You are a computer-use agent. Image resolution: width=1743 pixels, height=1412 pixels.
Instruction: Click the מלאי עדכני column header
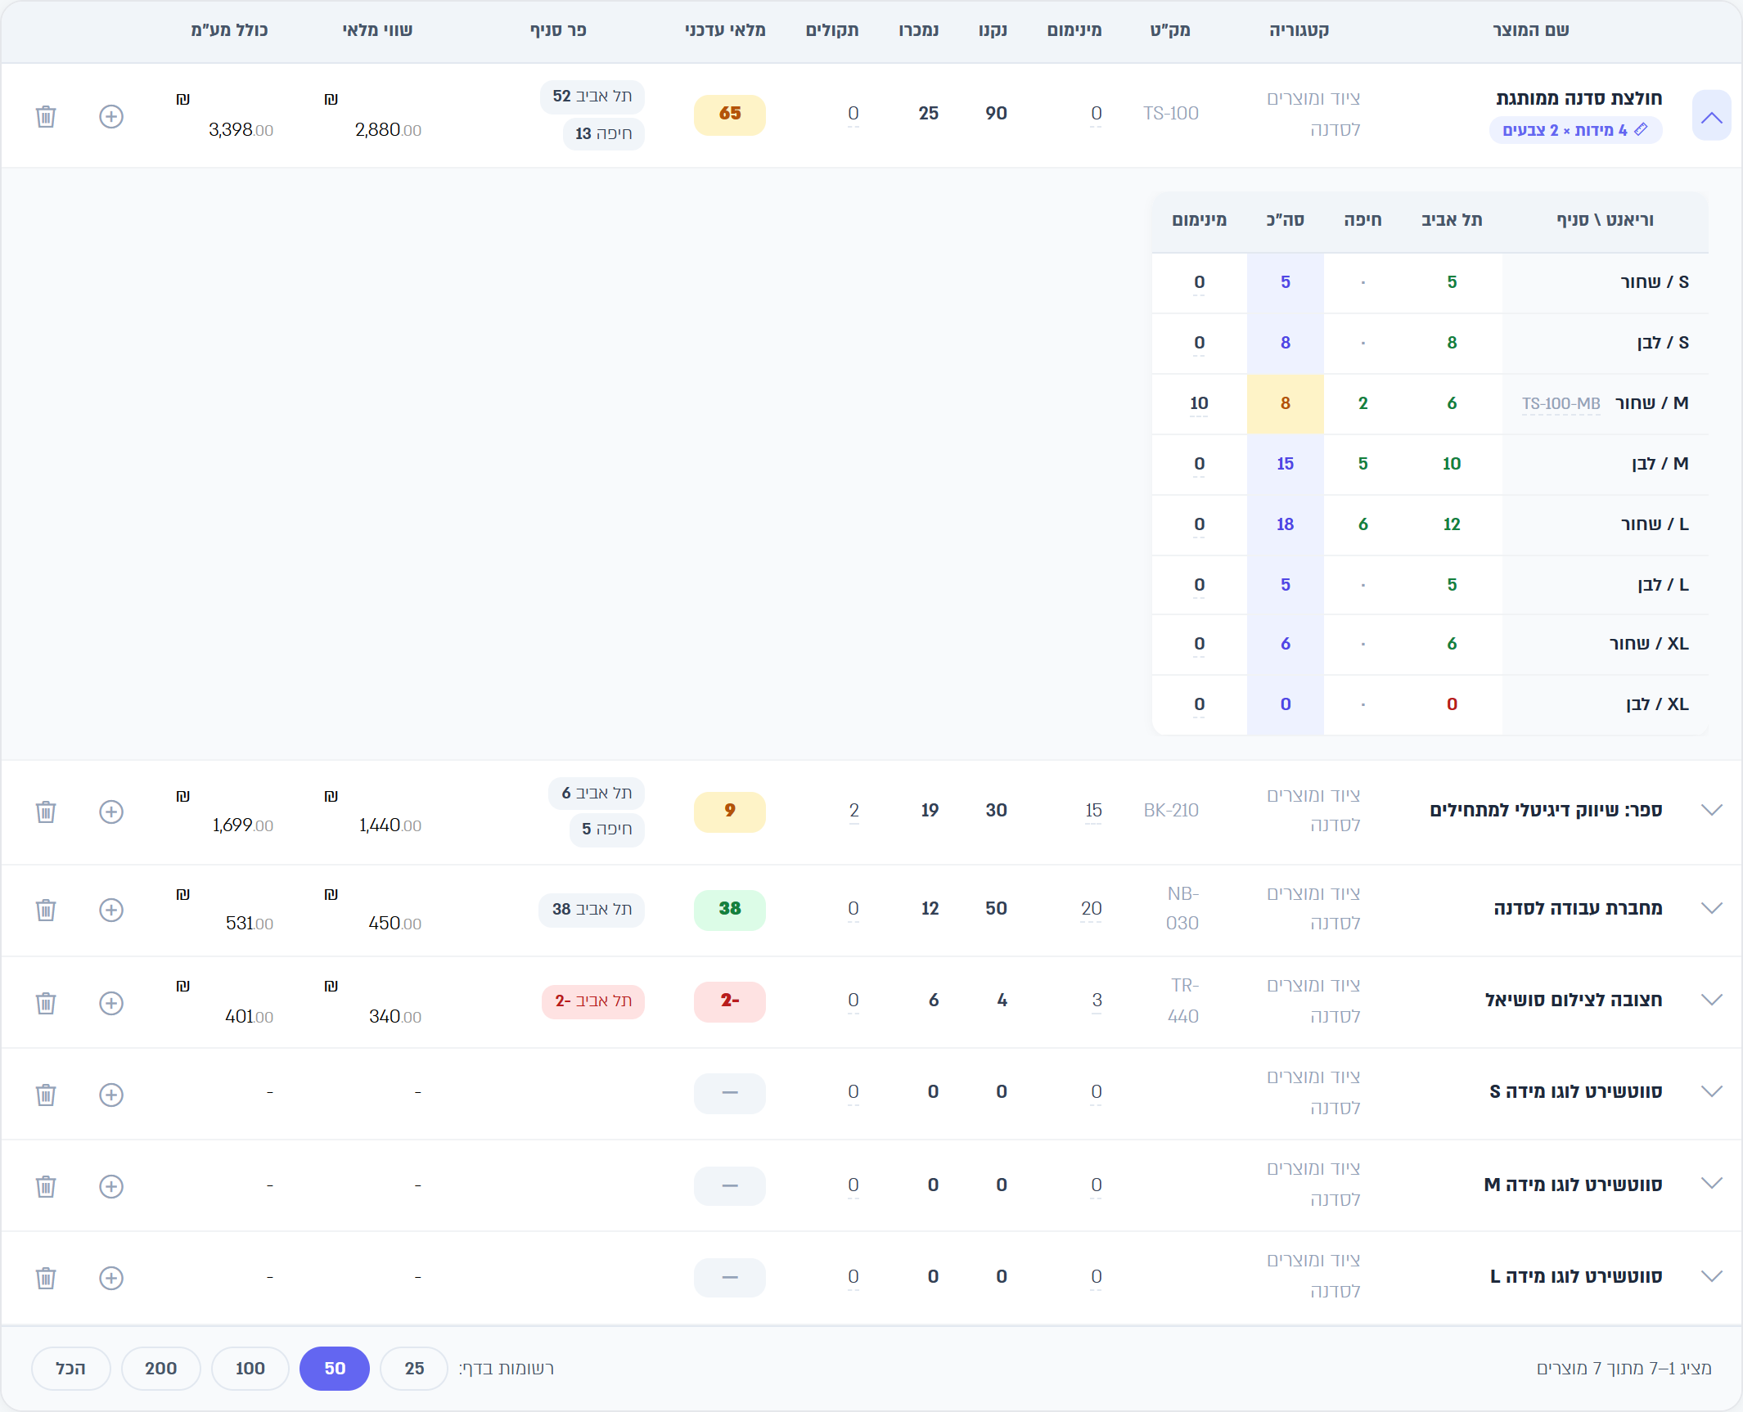click(x=725, y=30)
